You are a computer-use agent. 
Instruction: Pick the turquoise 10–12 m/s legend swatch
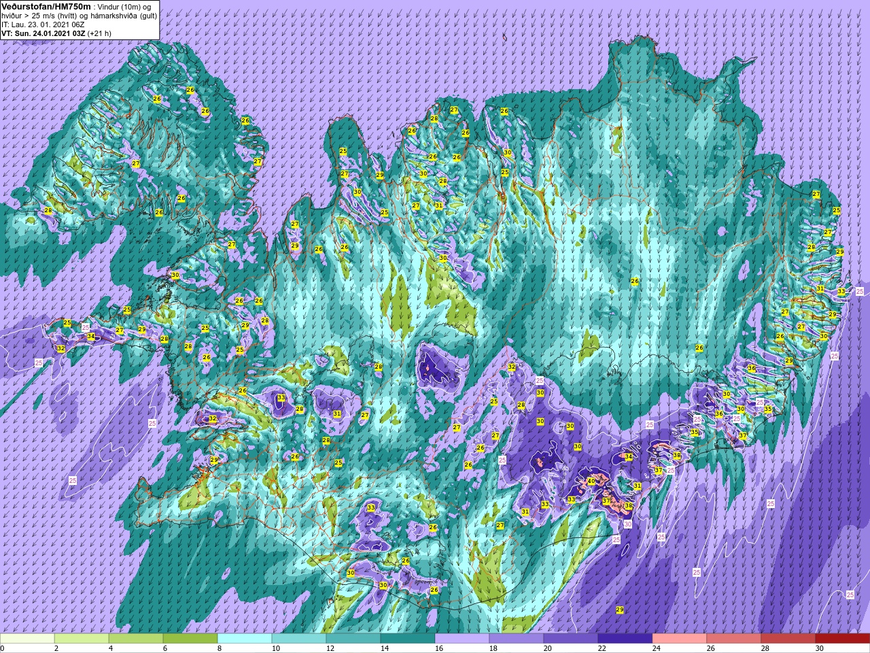(x=299, y=639)
